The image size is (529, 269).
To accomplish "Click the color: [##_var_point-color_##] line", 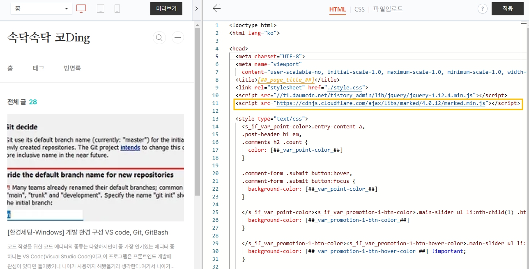I will coord(295,150).
